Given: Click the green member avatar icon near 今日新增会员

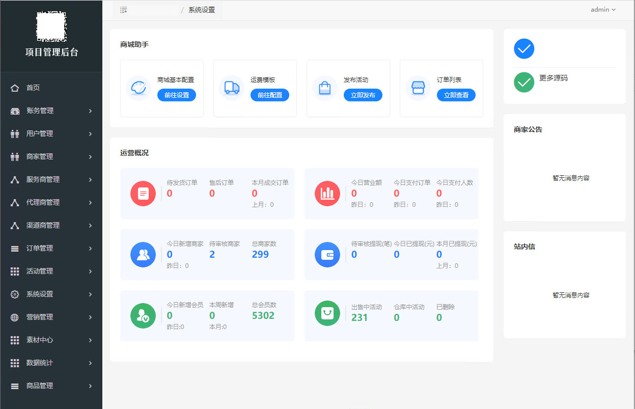Looking at the screenshot, I should (x=143, y=316).
